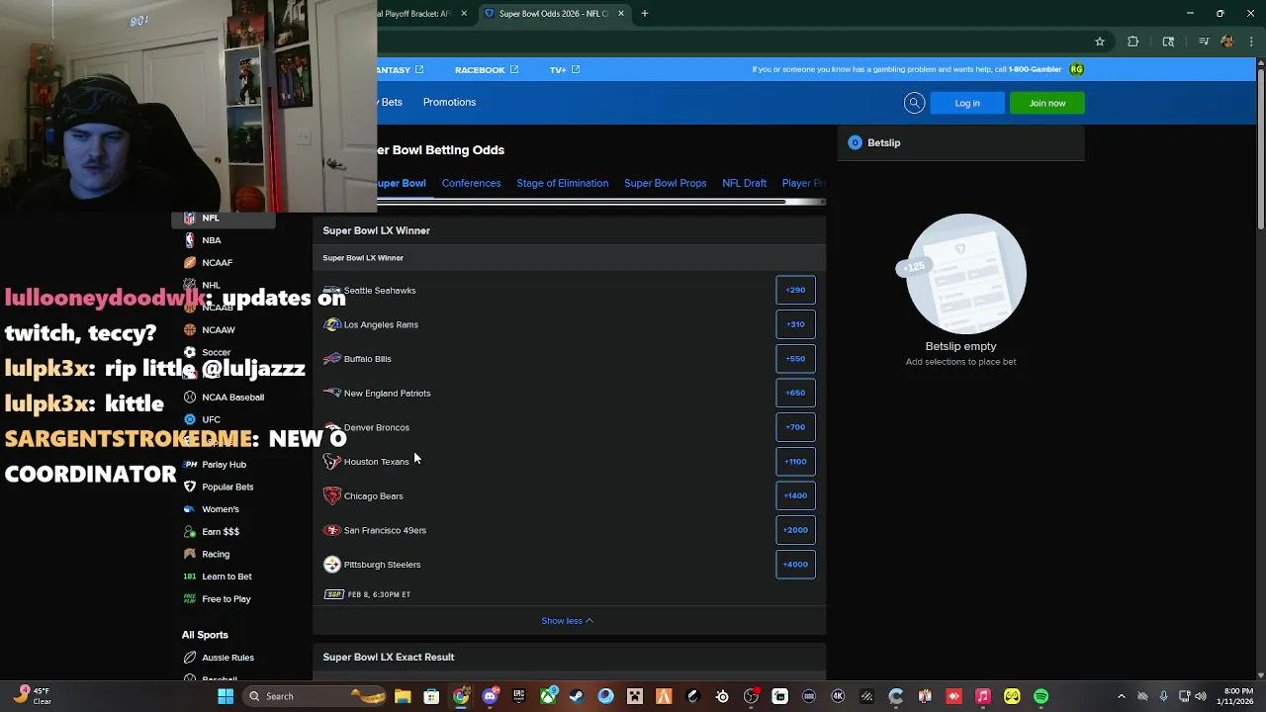Open the Chrome profile avatar
The width and height of the screenshot is (1266, 712).
coord(1227,42)
